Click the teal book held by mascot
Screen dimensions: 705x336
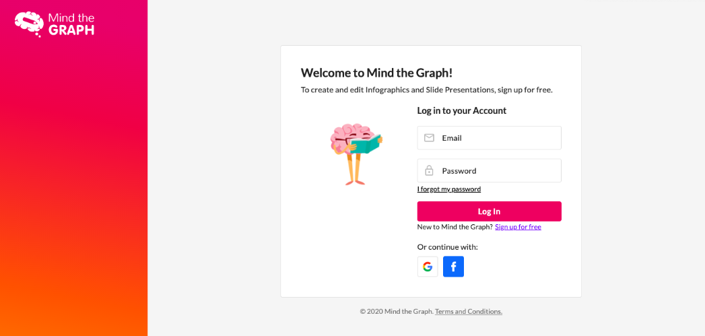click(x=365, y=144)
